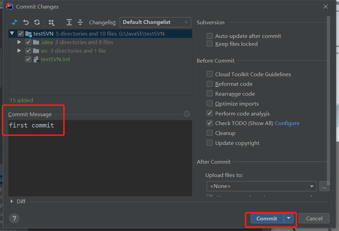
Task: Expand the Diff section
Action: tap(12, 202)
